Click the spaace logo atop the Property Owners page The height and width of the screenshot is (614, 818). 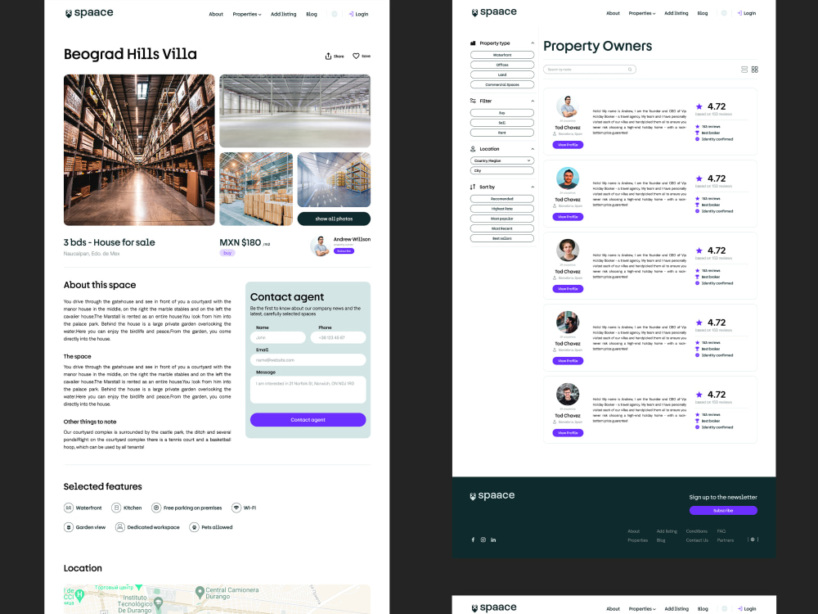(x=494, y=12)
